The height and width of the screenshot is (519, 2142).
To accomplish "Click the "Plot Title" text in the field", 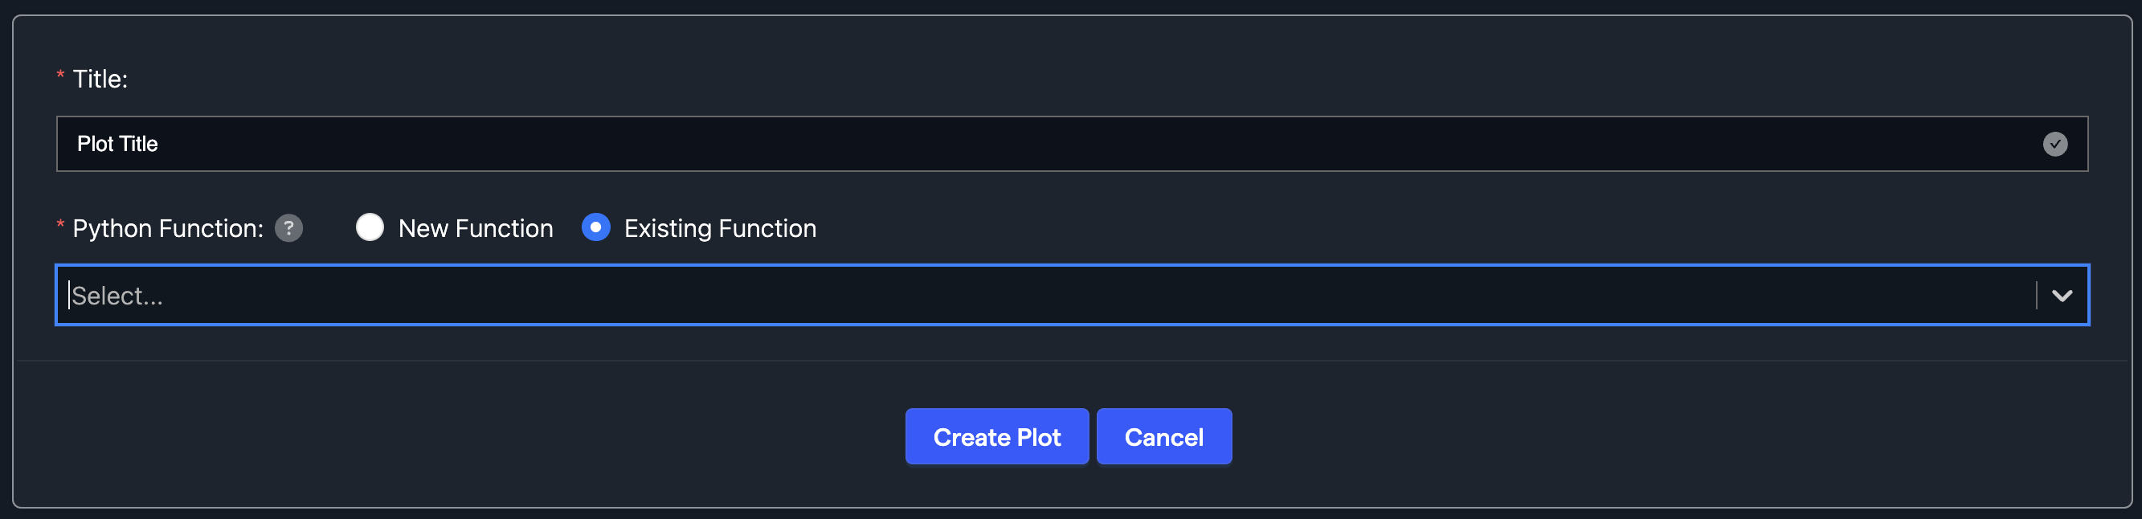I will tap(117, 144).
